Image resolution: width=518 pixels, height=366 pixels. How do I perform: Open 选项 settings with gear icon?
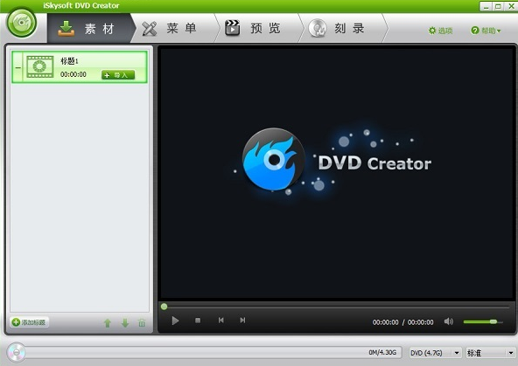[440, 31]
